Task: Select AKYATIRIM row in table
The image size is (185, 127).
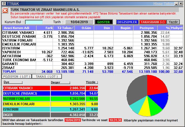Action: 92,56
